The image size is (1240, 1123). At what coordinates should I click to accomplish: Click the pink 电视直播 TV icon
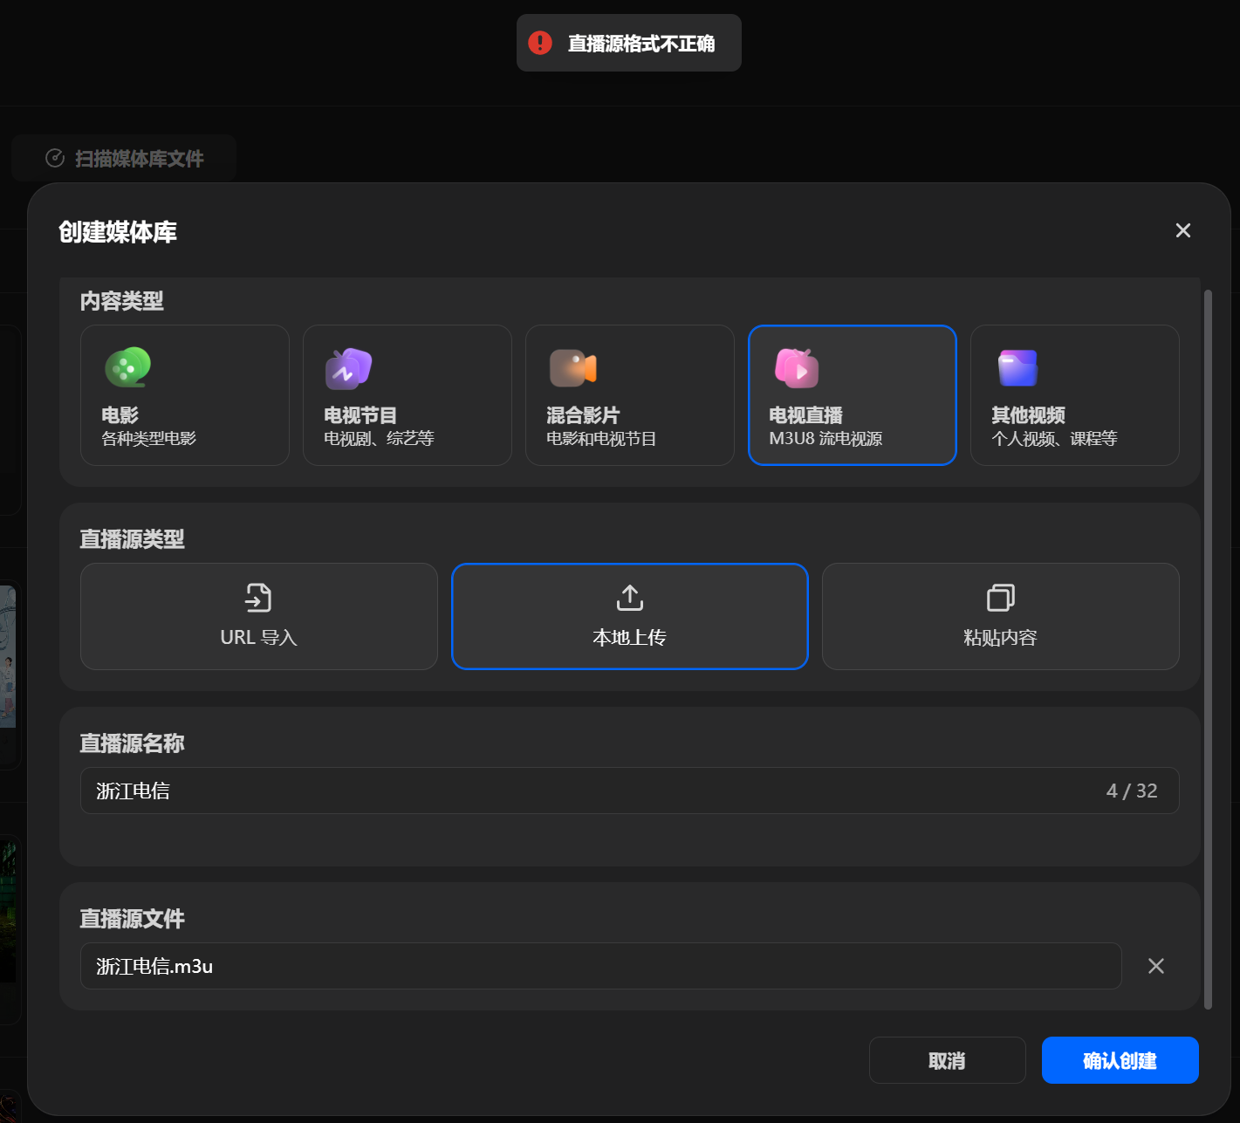[x=797, y=368]
